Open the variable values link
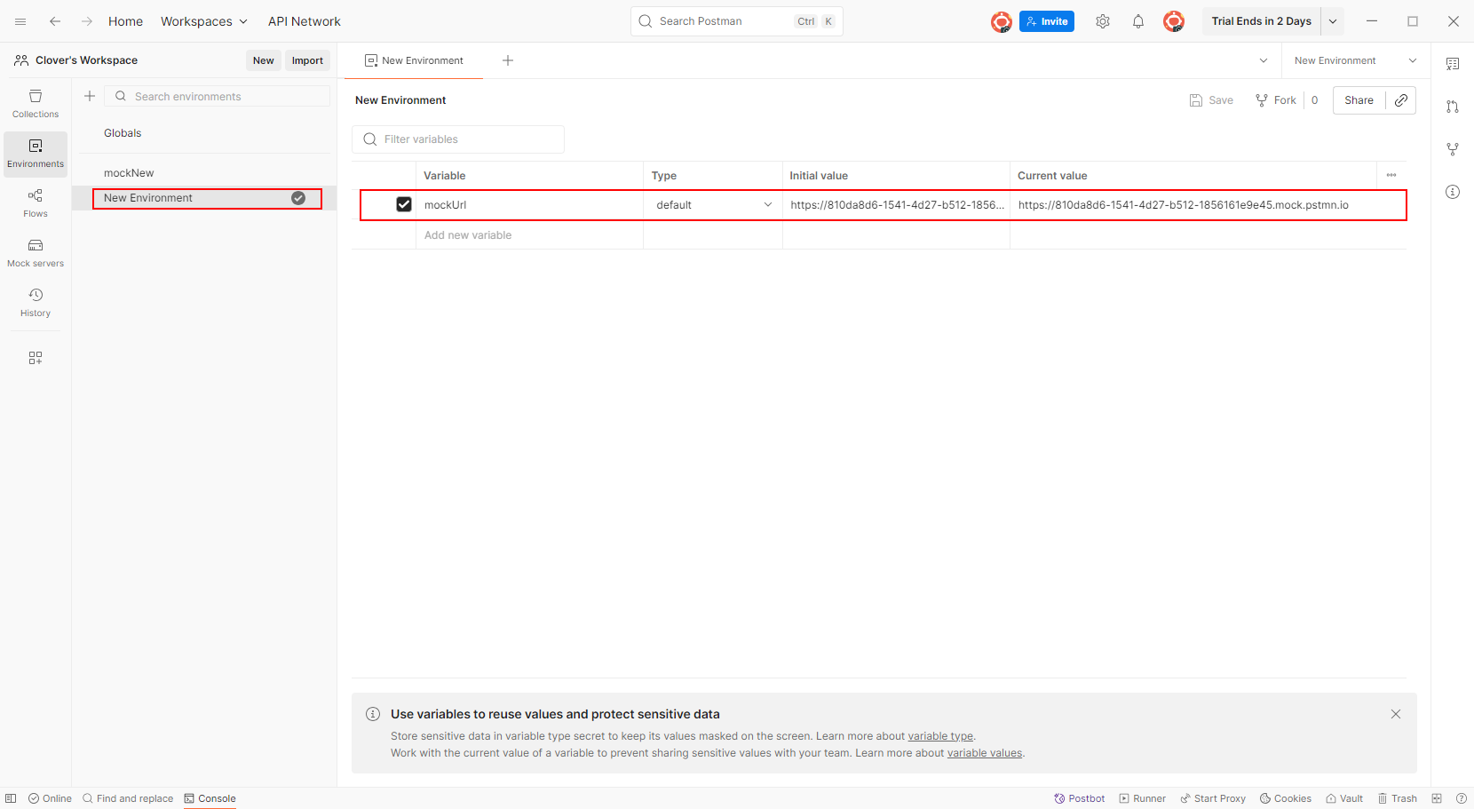This screenshot has width=1474, height=809. tap(985, 753)
